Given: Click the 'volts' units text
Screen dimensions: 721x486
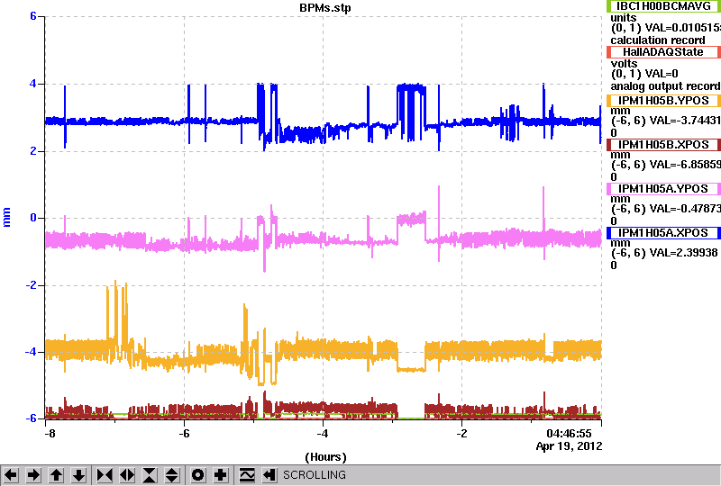Looking at the screenshot, I should click(x=624, y=63).
